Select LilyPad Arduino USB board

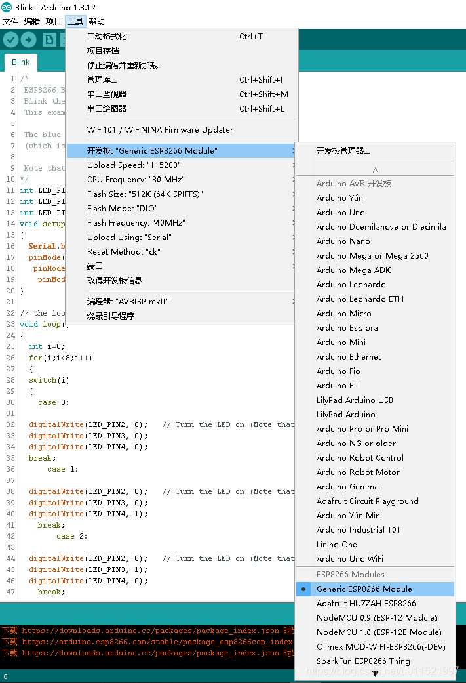tap(375, 400)
